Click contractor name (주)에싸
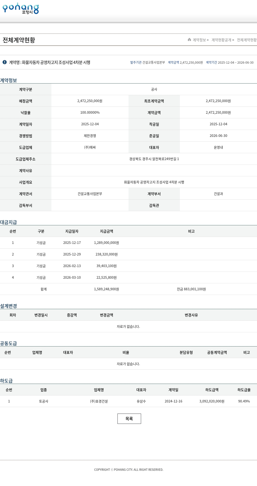Viewport: 257px width, 486px height. pos(90,147)
